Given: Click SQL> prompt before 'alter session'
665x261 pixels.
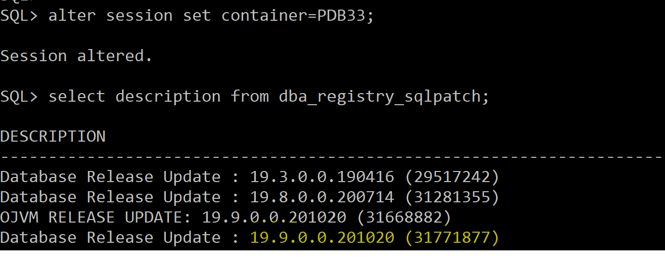Looking at the screenshot, I should pyautogui.click(x=19, y=16).
